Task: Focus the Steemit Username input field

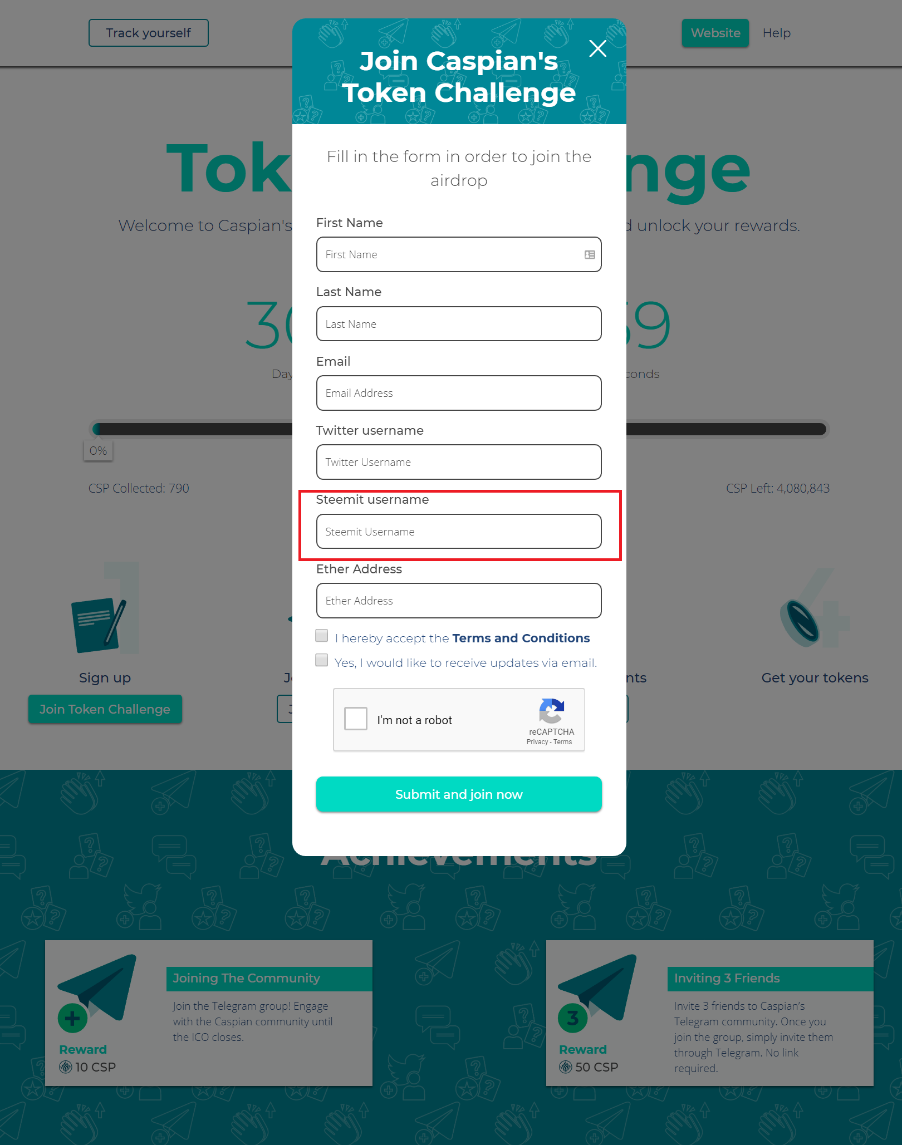Action: click(x=459, y=532)
